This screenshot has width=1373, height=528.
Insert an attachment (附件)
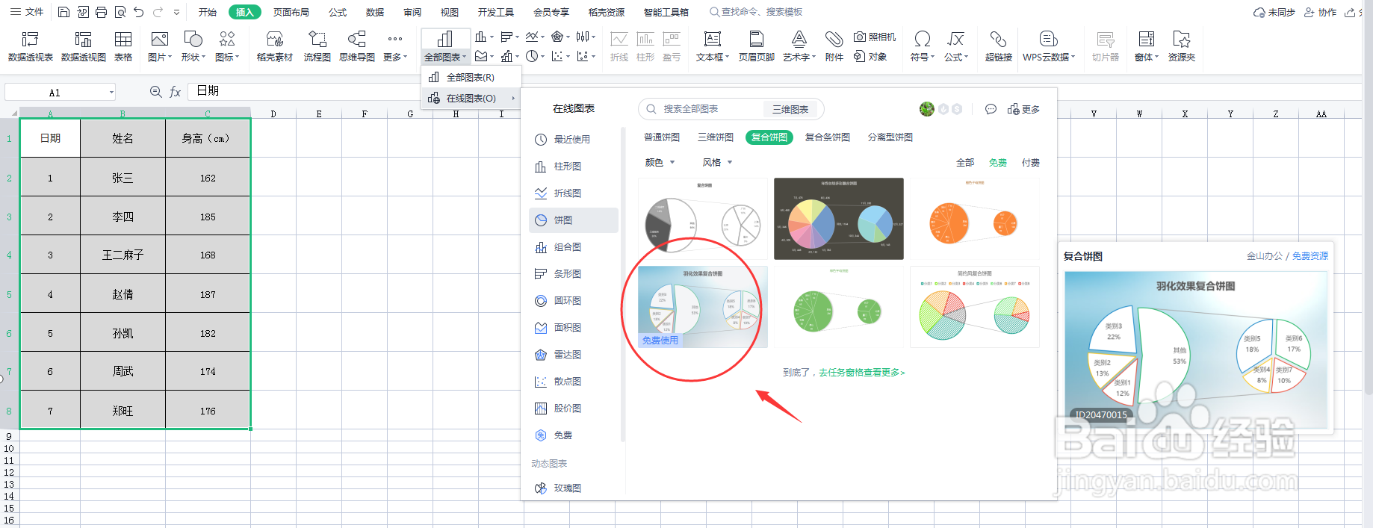pyautogui.click(x=834, y=46)
